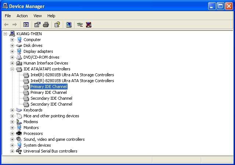Image resolution: width=235 pixels, height=165 pixels.
Task: Select the Universal Serial Bus controllers label
Action: point(50,151)
